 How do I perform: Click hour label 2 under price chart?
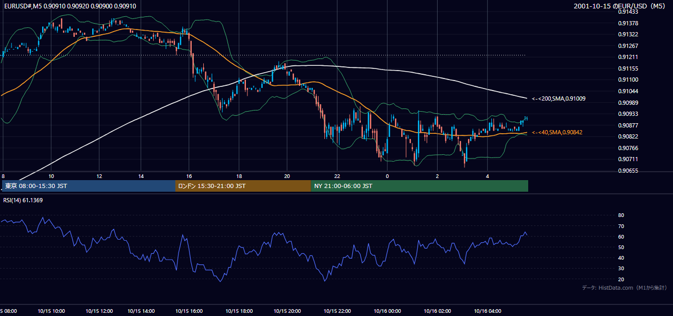(x=438, y=176)
